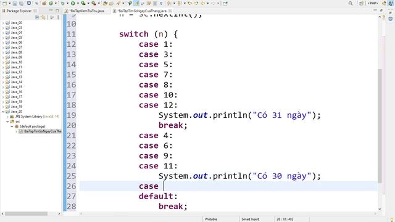Open the Run configurations dropdown arrow
This screenshot has height=222, width=395.
coord(78,4)
